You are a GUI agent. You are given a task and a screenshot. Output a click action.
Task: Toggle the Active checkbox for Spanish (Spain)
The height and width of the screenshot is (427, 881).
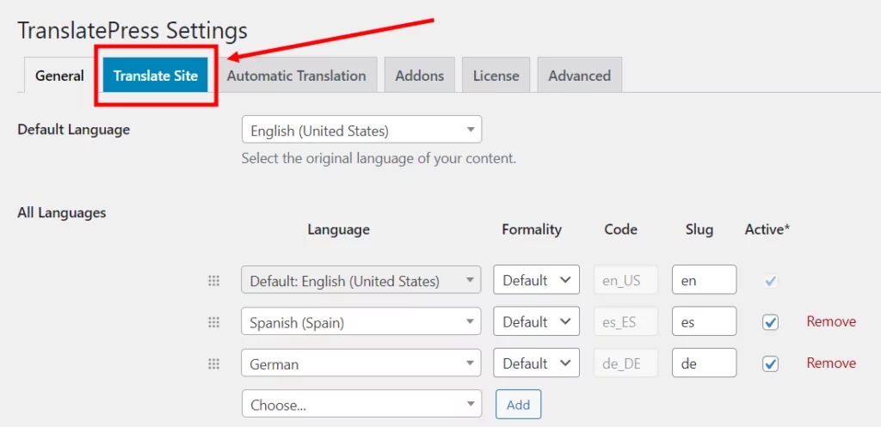coord(770,322)
